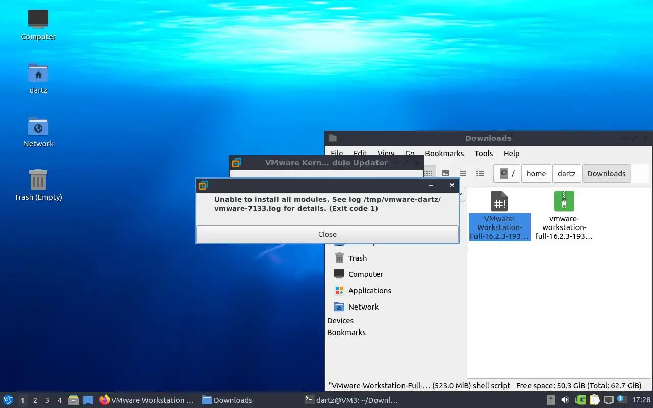The width and height of the screenshot is (653, 408).
Task: Select the vmware-workstation-full zip archive file
Action: [x=564, y=215]
